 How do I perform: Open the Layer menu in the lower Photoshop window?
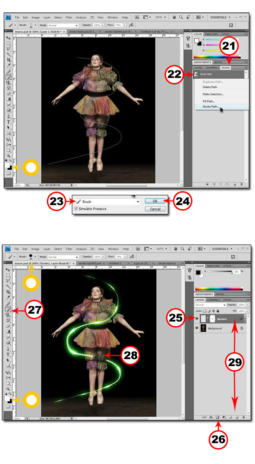pos(47,249)
